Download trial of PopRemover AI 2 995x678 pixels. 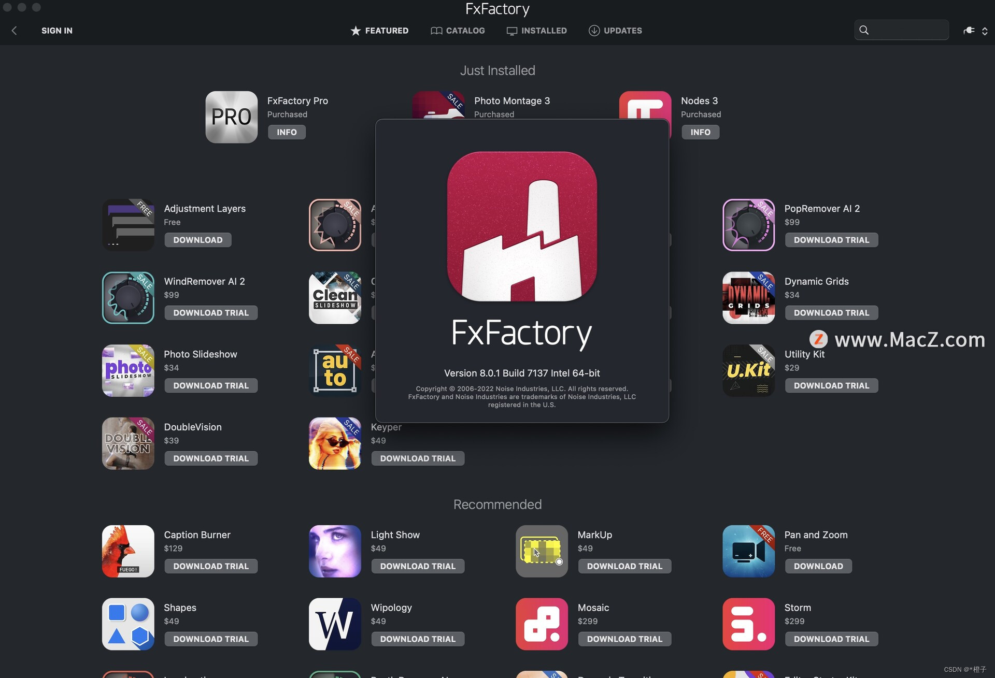pos(831,240)
